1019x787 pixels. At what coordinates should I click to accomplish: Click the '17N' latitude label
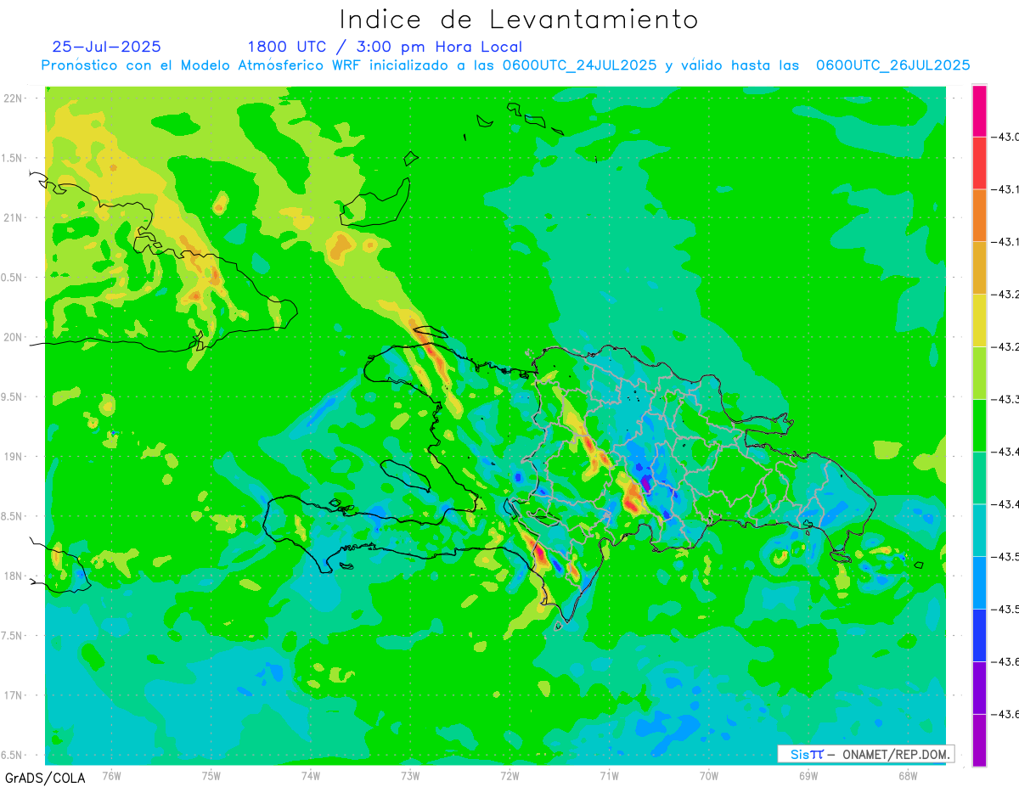(12, 695)
